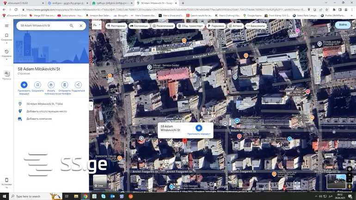Screen dimensions: 356x200
Task: Clear the search box with X
Action: coord(81,26)
